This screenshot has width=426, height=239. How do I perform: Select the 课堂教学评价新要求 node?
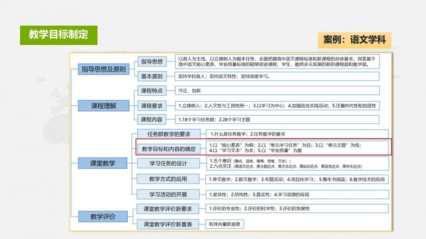coord(168,209)
